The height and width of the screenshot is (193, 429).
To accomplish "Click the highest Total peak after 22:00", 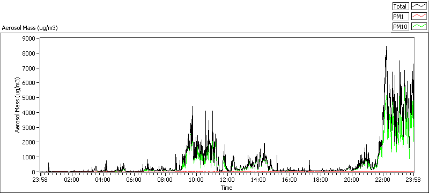I will 386,47.
